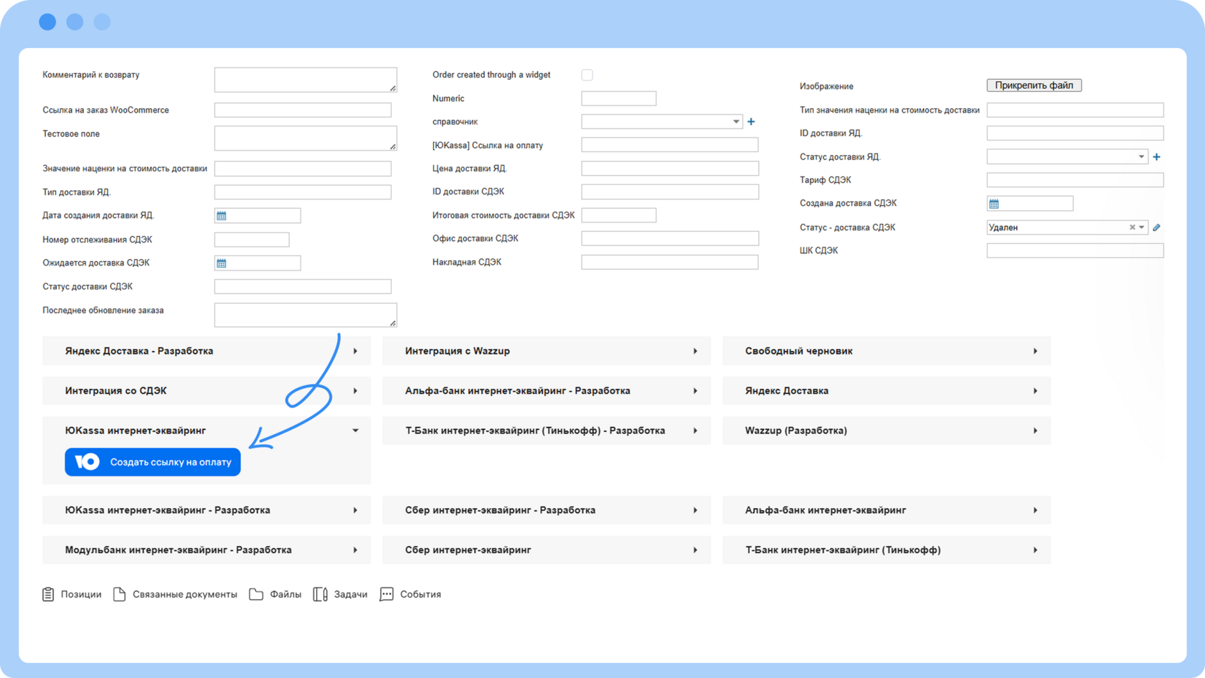Click the Тариф СДЭК field
The height and width of the screenshot is (678, 1205).
(1075, 180)
